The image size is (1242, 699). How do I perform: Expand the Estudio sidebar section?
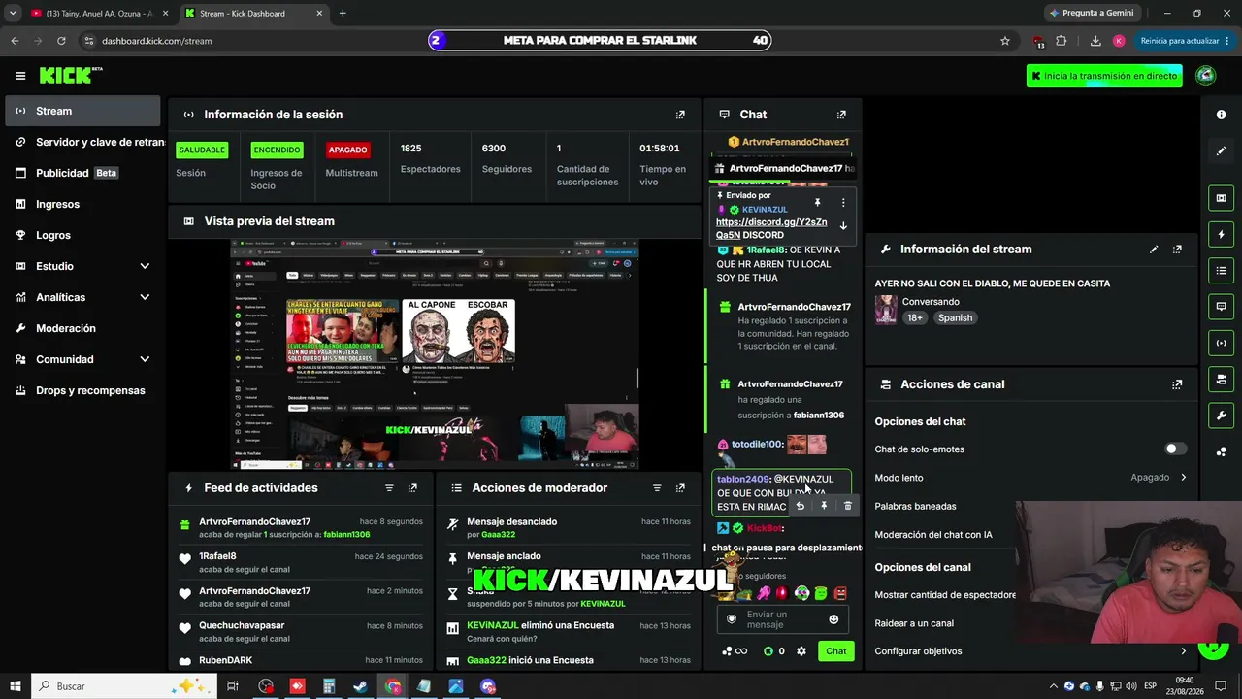145,266
